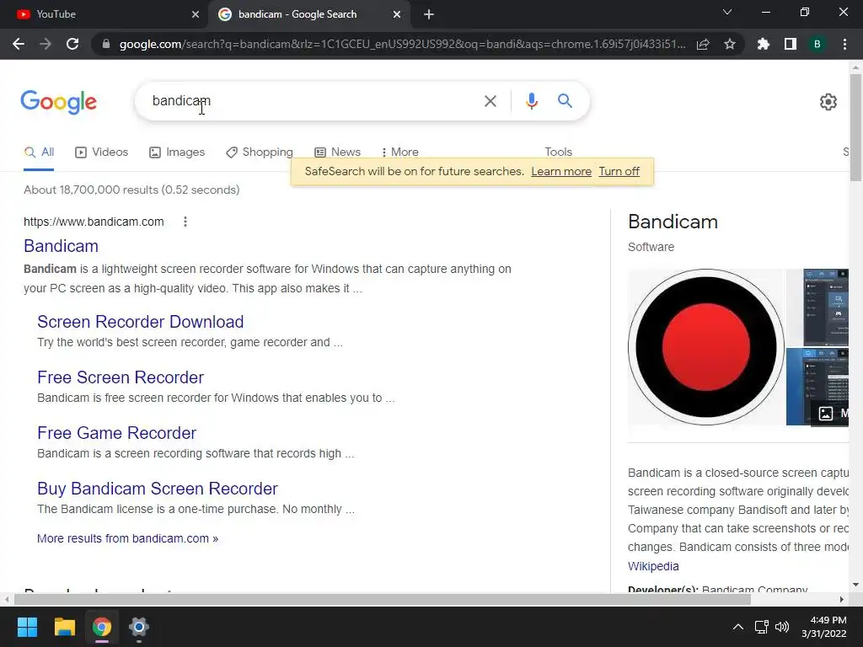Viewport: 863px width, 647px height.
Task: Go to the Google logo homepage
Action: point(59,102)
